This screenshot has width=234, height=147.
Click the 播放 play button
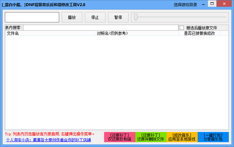pyautogui.click(x=72, y=17)
